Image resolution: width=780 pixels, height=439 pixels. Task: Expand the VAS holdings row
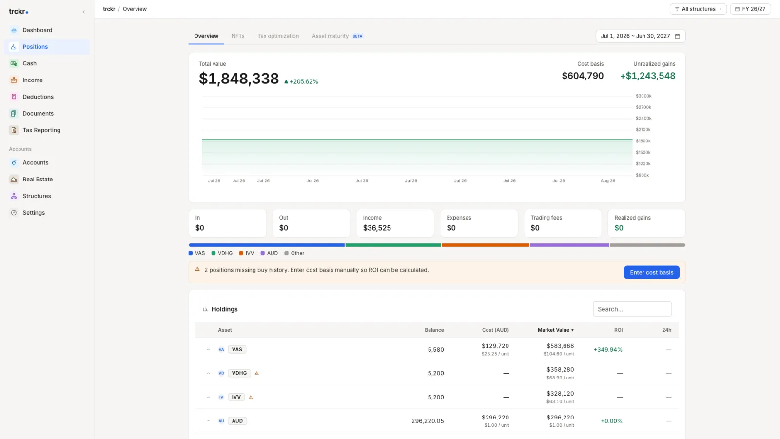[208, 349]
